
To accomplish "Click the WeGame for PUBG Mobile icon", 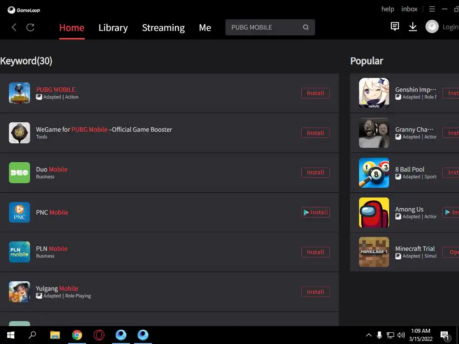I will coord(19,133).
